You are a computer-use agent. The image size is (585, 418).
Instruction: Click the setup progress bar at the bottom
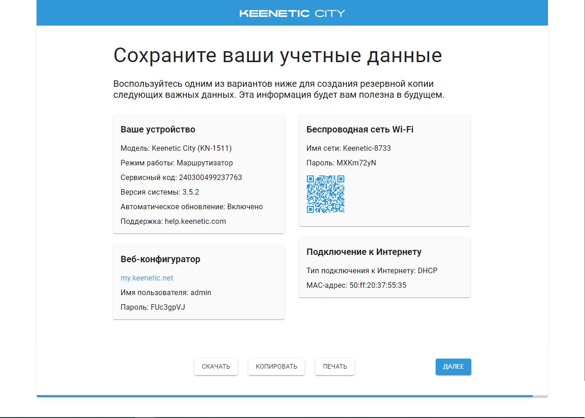point(292,396)
